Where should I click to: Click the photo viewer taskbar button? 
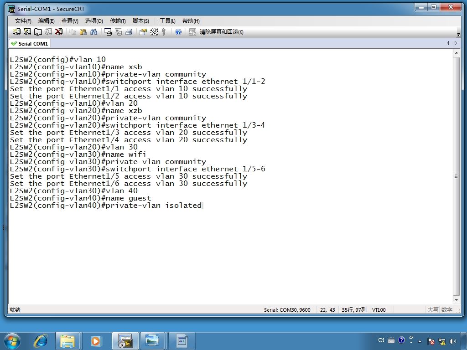152,341
